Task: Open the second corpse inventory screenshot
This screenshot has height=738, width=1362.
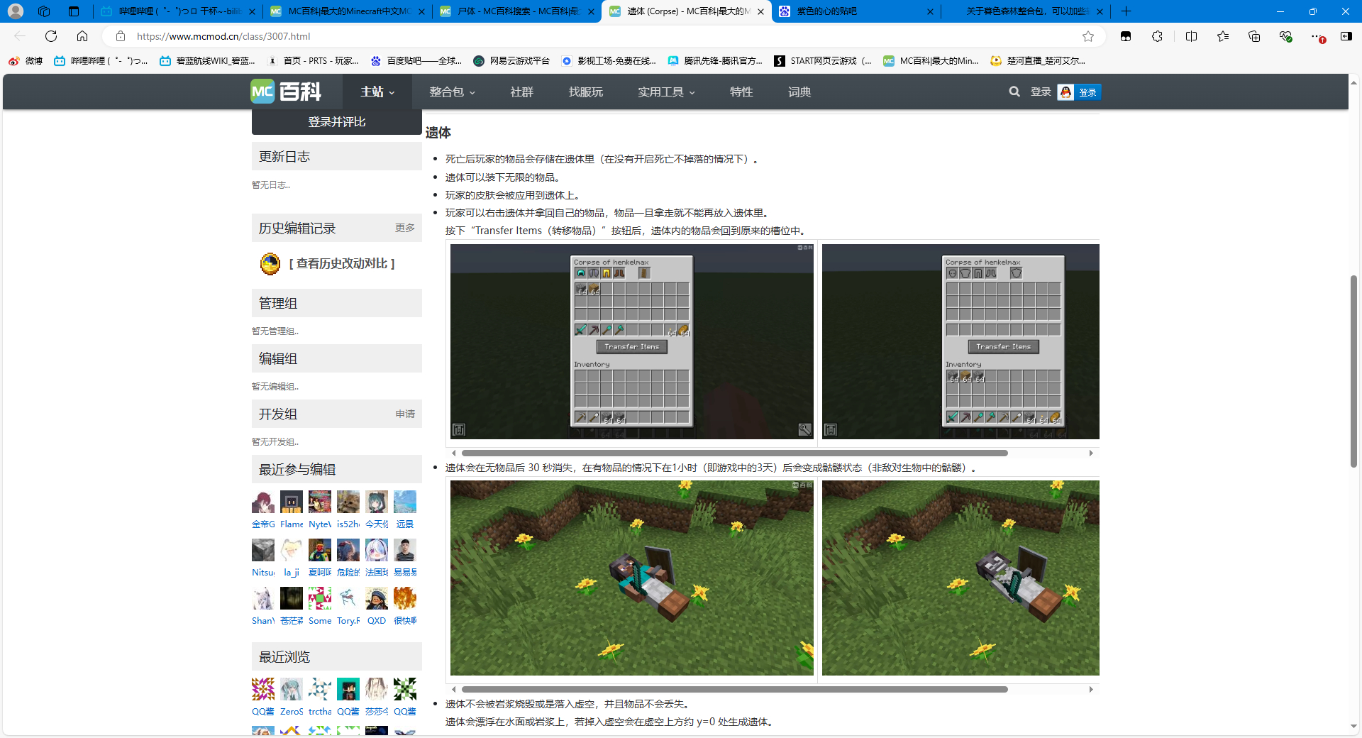Action: (960, 341)
